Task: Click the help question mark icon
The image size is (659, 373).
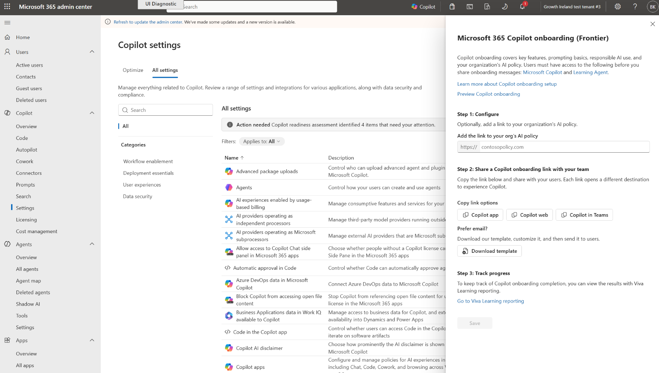Action: tap(635, 7)
